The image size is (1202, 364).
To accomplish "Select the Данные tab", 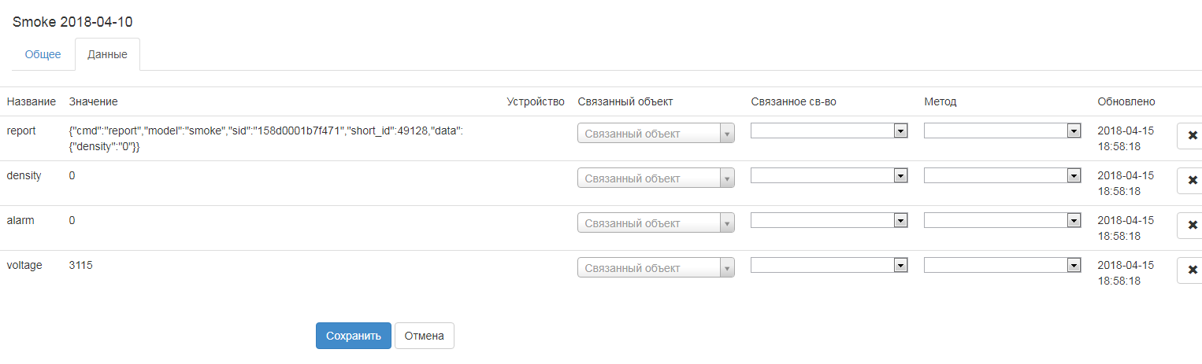I will click(107, 54).
